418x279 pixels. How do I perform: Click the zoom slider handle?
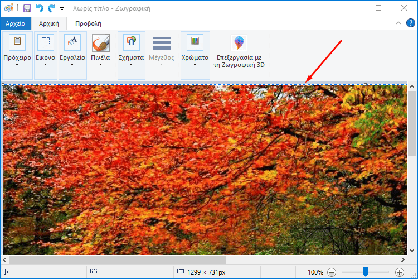pos(366,272)
